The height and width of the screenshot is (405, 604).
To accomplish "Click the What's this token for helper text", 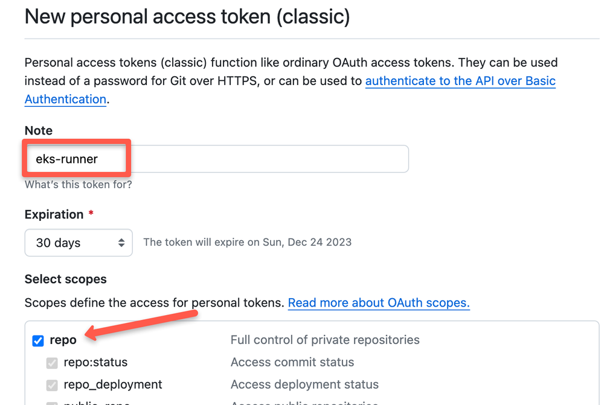I will (x=78, y=185).
